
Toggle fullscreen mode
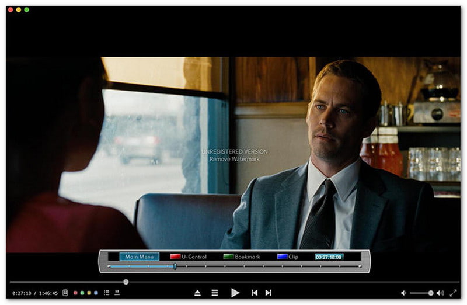tap(453, 293)
